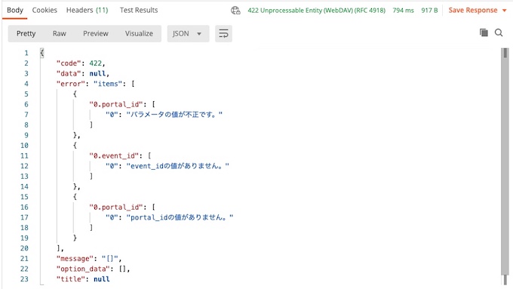
Task: Open the Headers (11) tab
Action: (x=87, y=10)
